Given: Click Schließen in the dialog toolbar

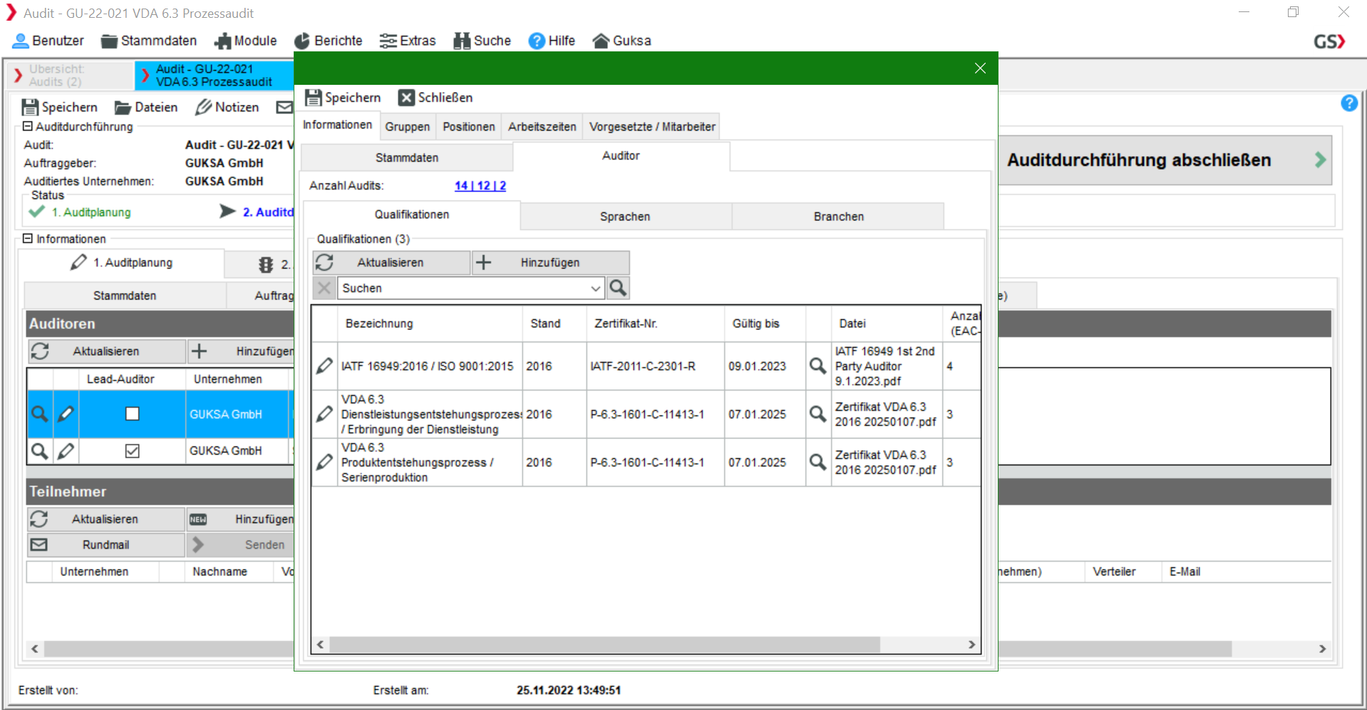Looking at the screenshot, I should pos(435,98).
